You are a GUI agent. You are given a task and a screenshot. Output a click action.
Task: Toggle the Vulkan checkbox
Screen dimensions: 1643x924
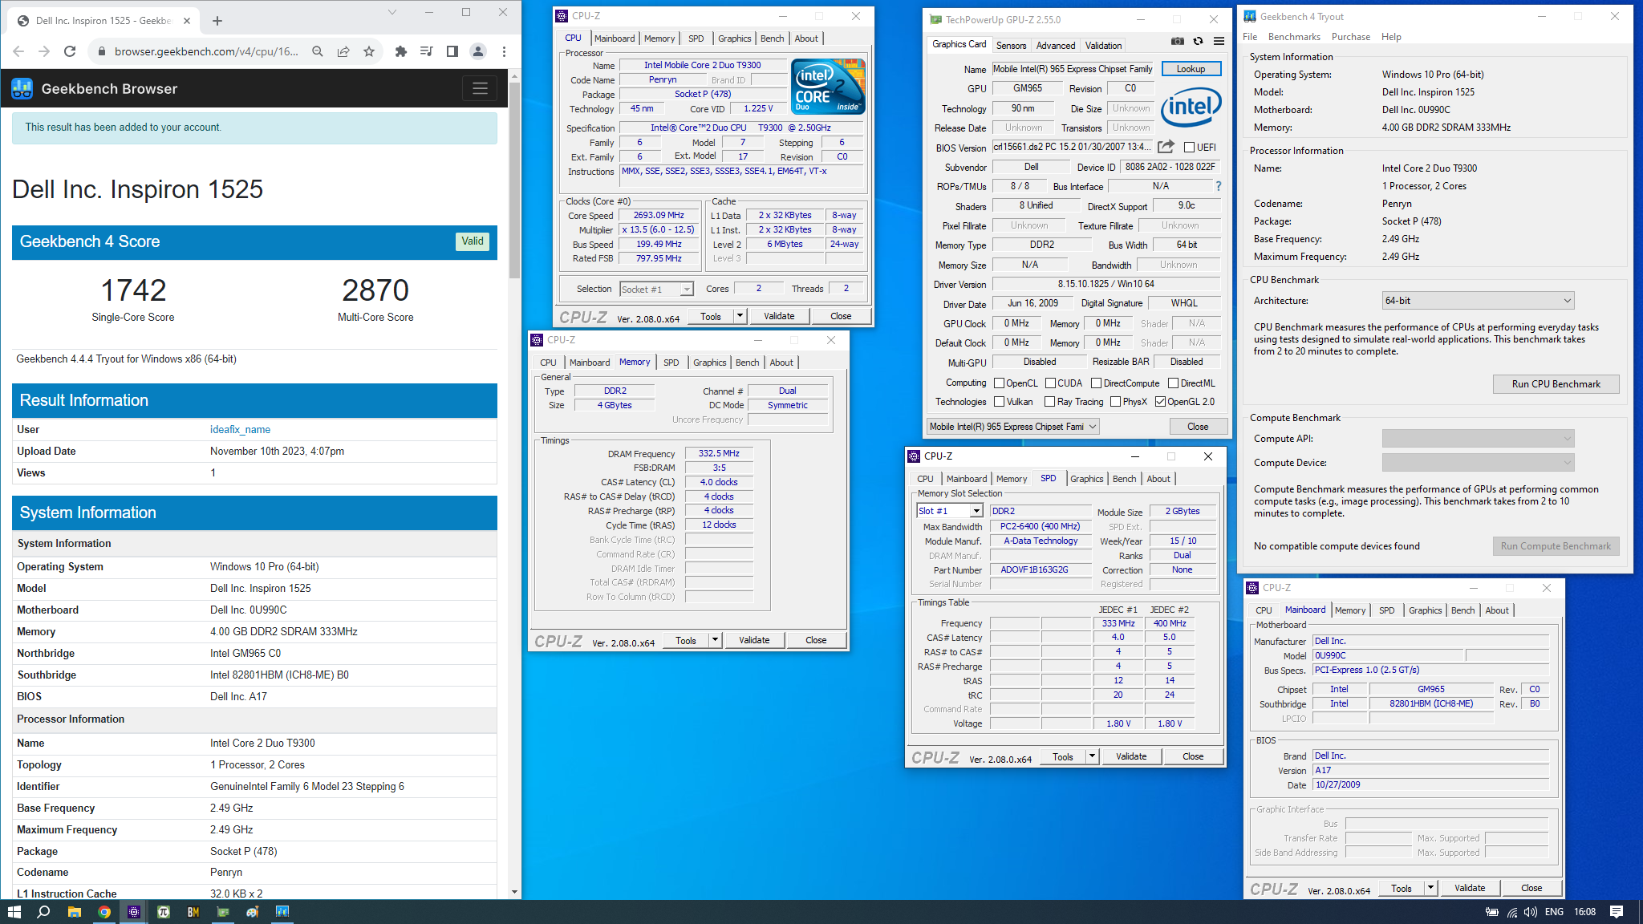point(999,402)
